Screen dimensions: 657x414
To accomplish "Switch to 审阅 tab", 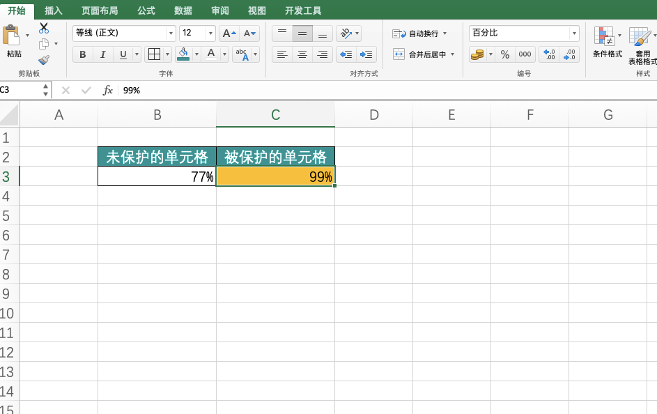I will [x=220, y=10].
